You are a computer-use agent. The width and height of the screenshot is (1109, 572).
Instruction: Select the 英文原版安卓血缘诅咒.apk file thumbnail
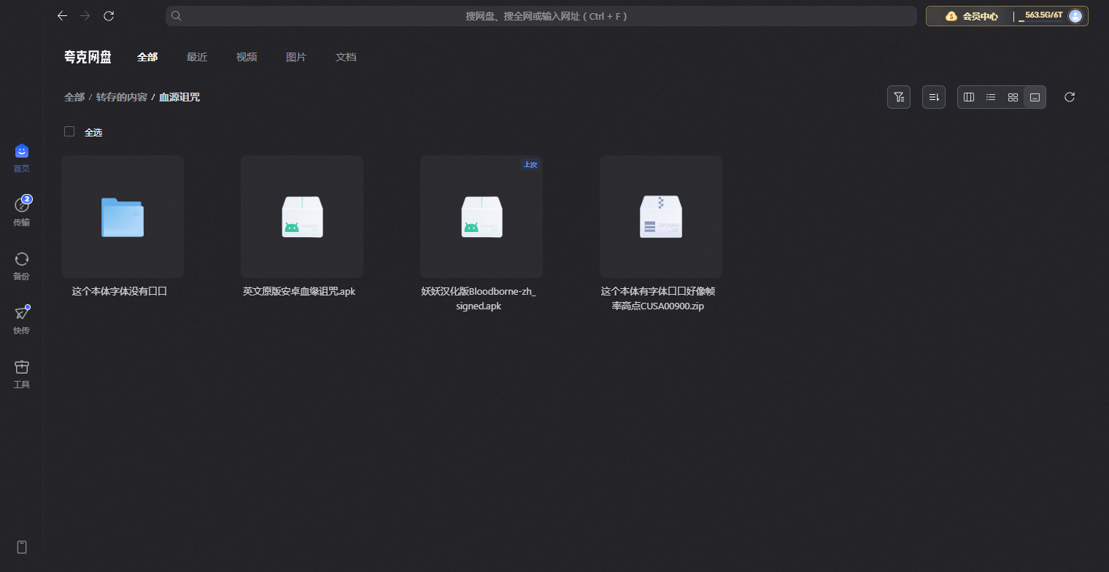[302, 217]
